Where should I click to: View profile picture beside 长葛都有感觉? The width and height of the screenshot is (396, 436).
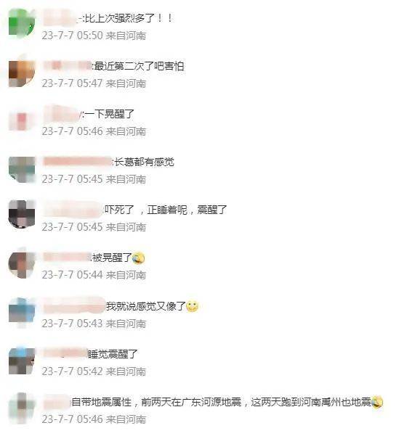point(22,169)
